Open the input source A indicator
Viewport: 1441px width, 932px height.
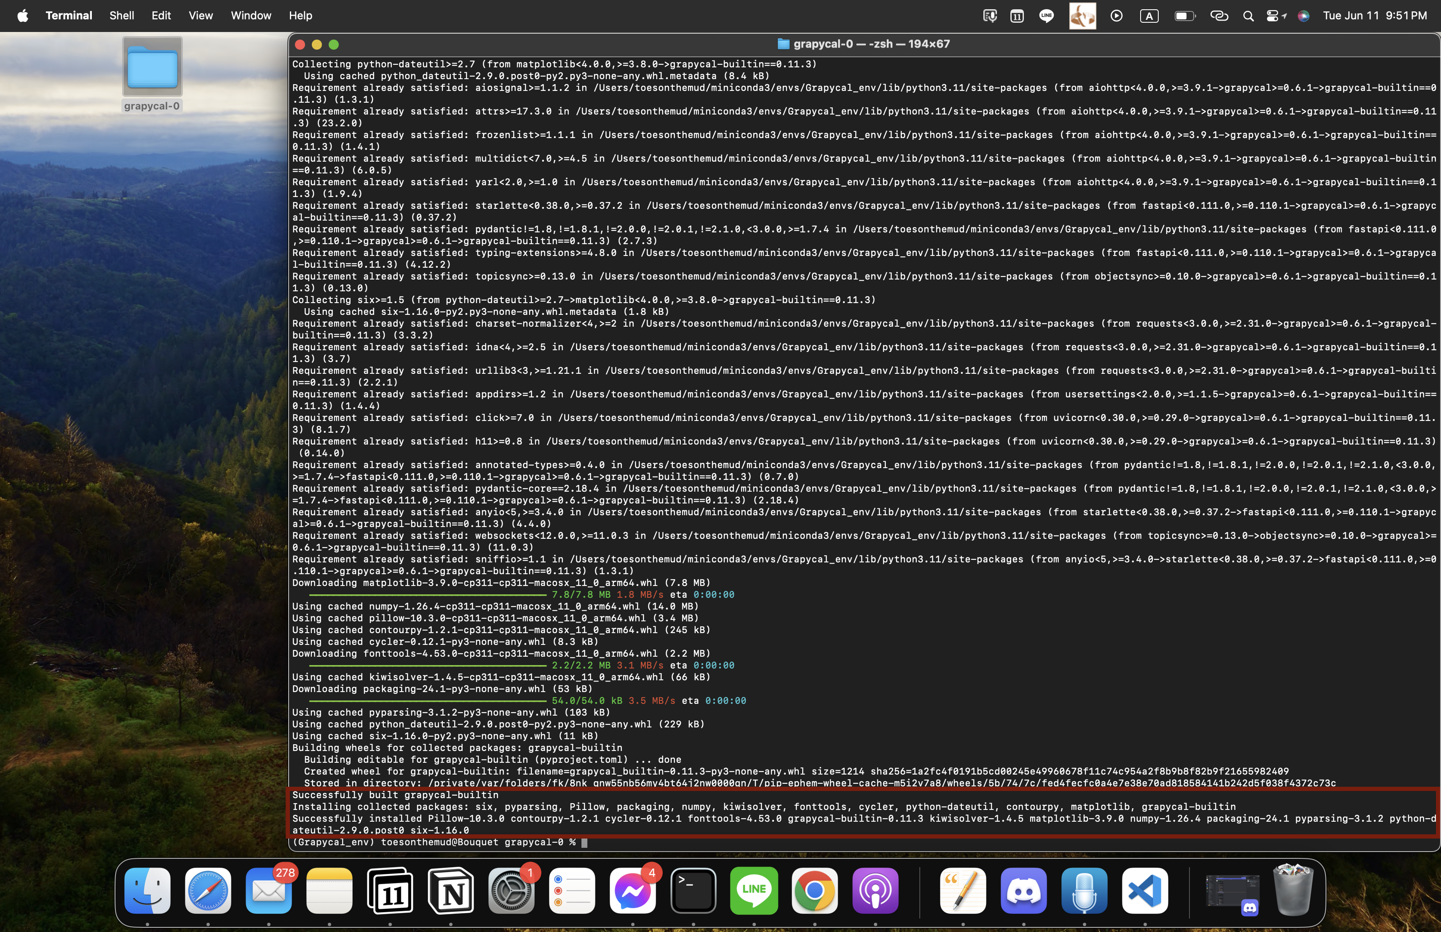click(x=1149, y=16)
